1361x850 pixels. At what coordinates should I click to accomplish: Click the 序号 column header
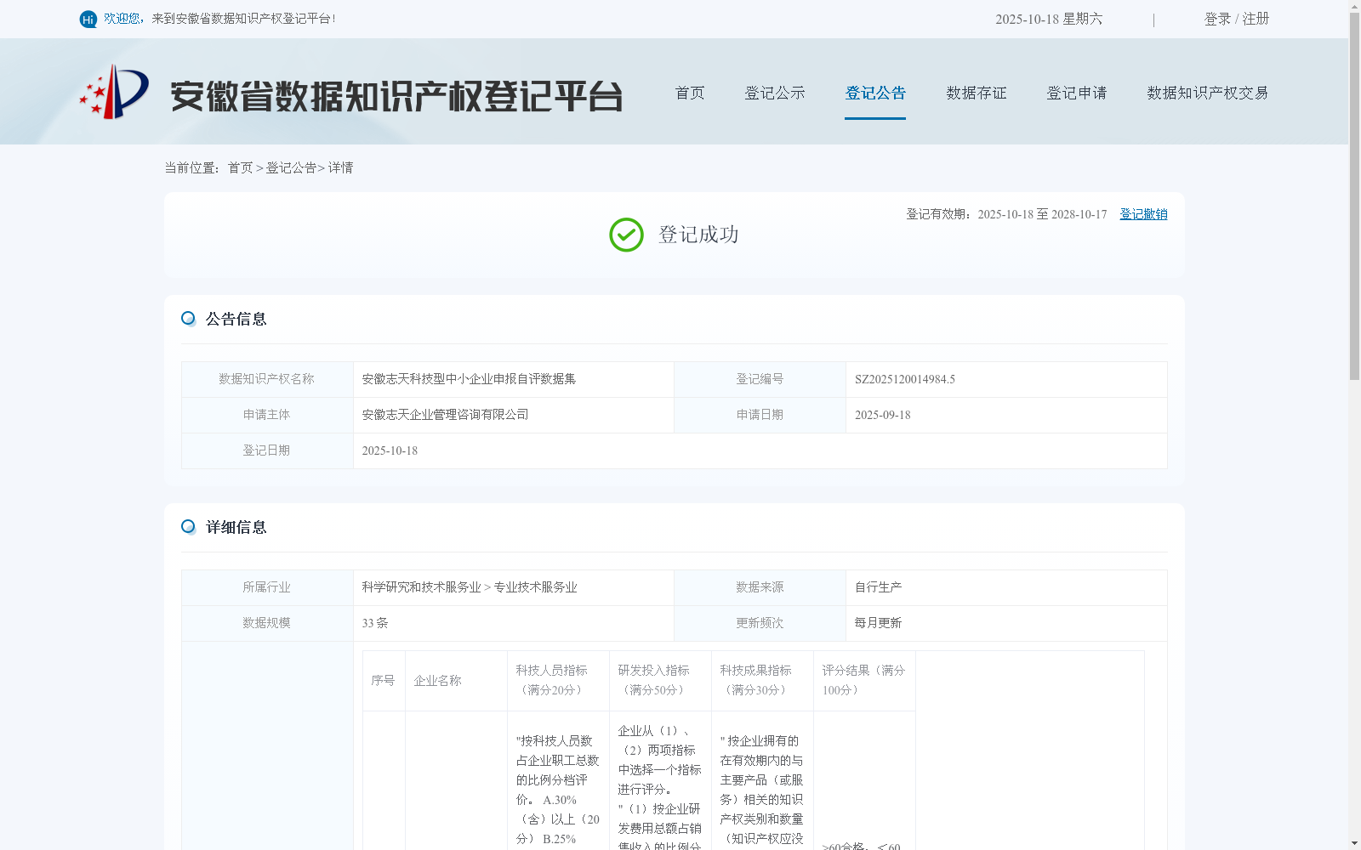pyautogui.click(x=384, y=681)
